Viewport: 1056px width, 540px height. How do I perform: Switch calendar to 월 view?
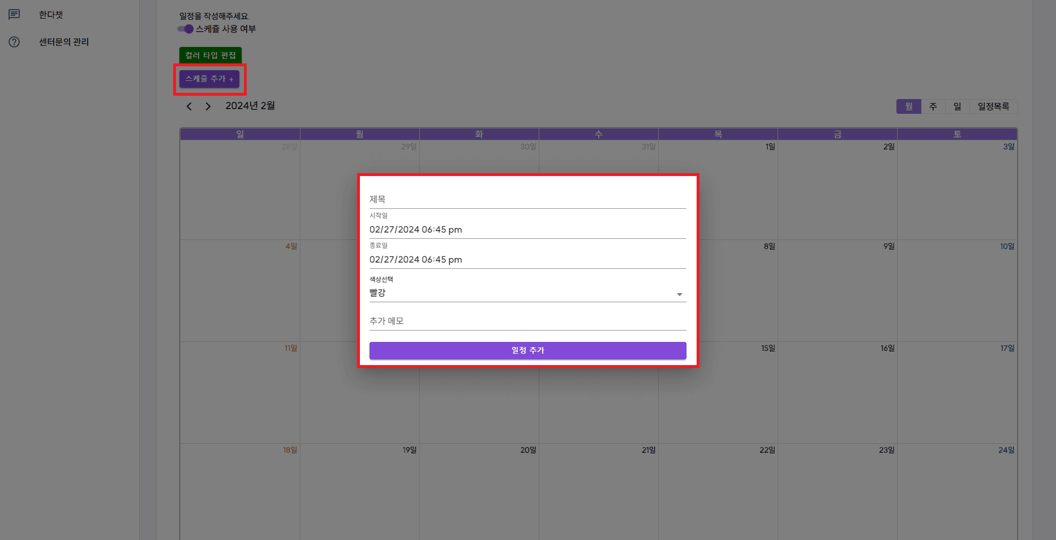point(909,106)
